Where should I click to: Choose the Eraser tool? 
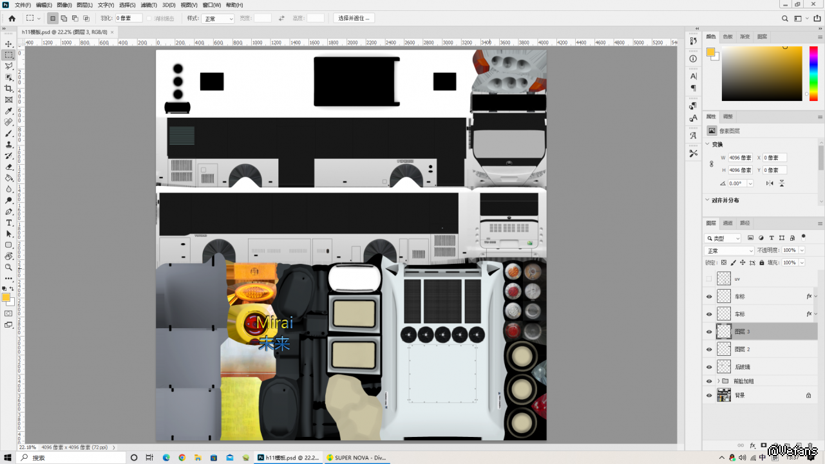point(9,167)
